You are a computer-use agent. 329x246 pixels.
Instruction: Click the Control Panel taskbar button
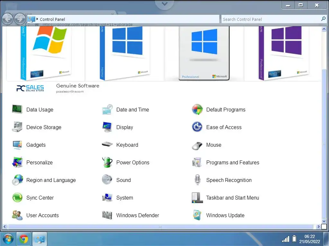click(40, 239)
